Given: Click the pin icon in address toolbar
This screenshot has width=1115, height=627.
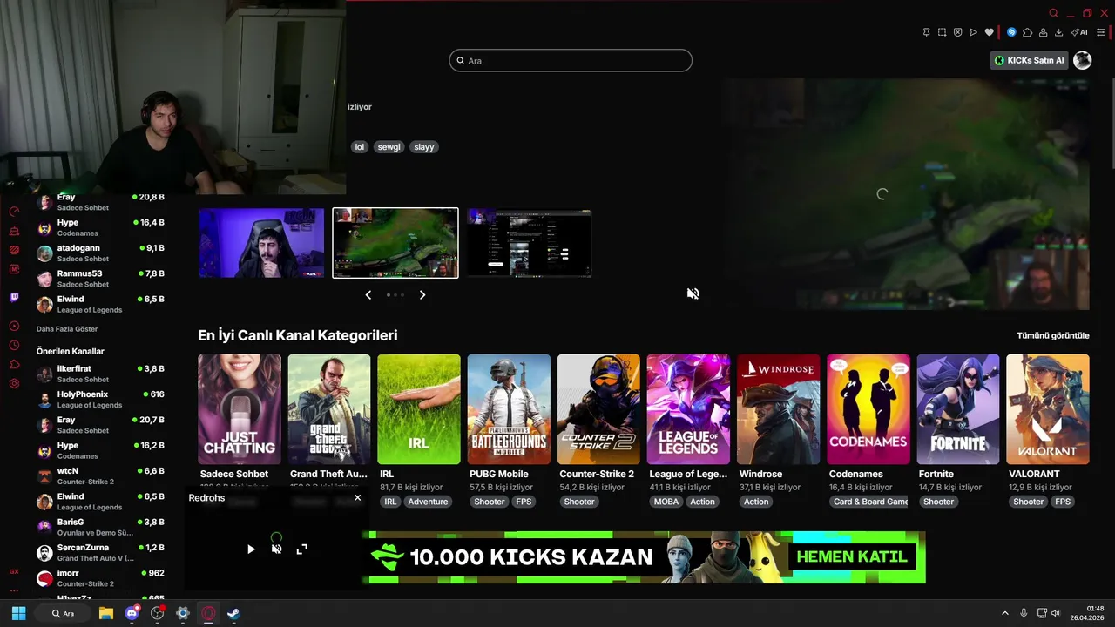Looking at the screenshot, I should click(x=926, y=32).
